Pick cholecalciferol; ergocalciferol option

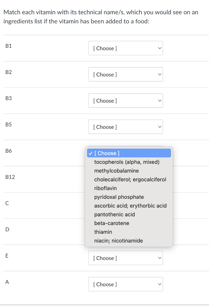(130, 180)
